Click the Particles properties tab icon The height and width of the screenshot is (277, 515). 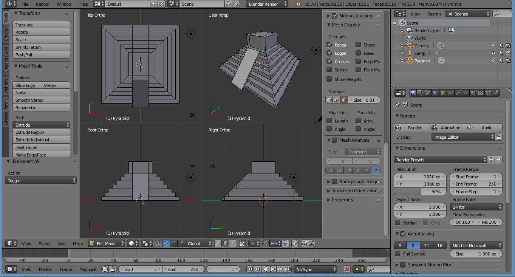click(x=488, y=93)
